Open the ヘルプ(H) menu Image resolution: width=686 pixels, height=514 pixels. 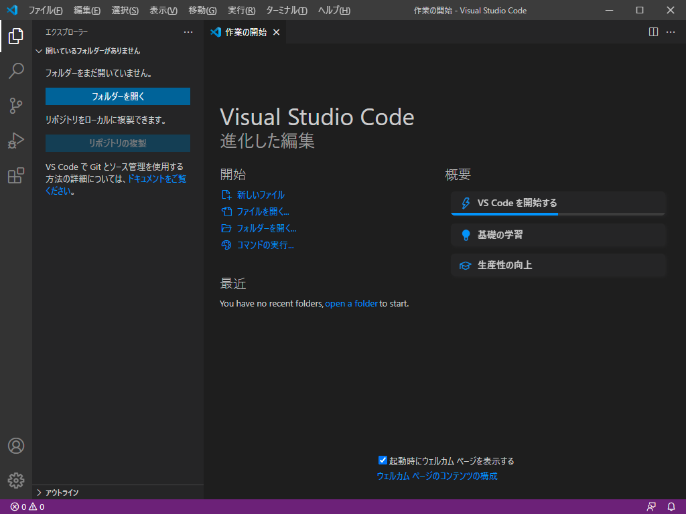334,10
